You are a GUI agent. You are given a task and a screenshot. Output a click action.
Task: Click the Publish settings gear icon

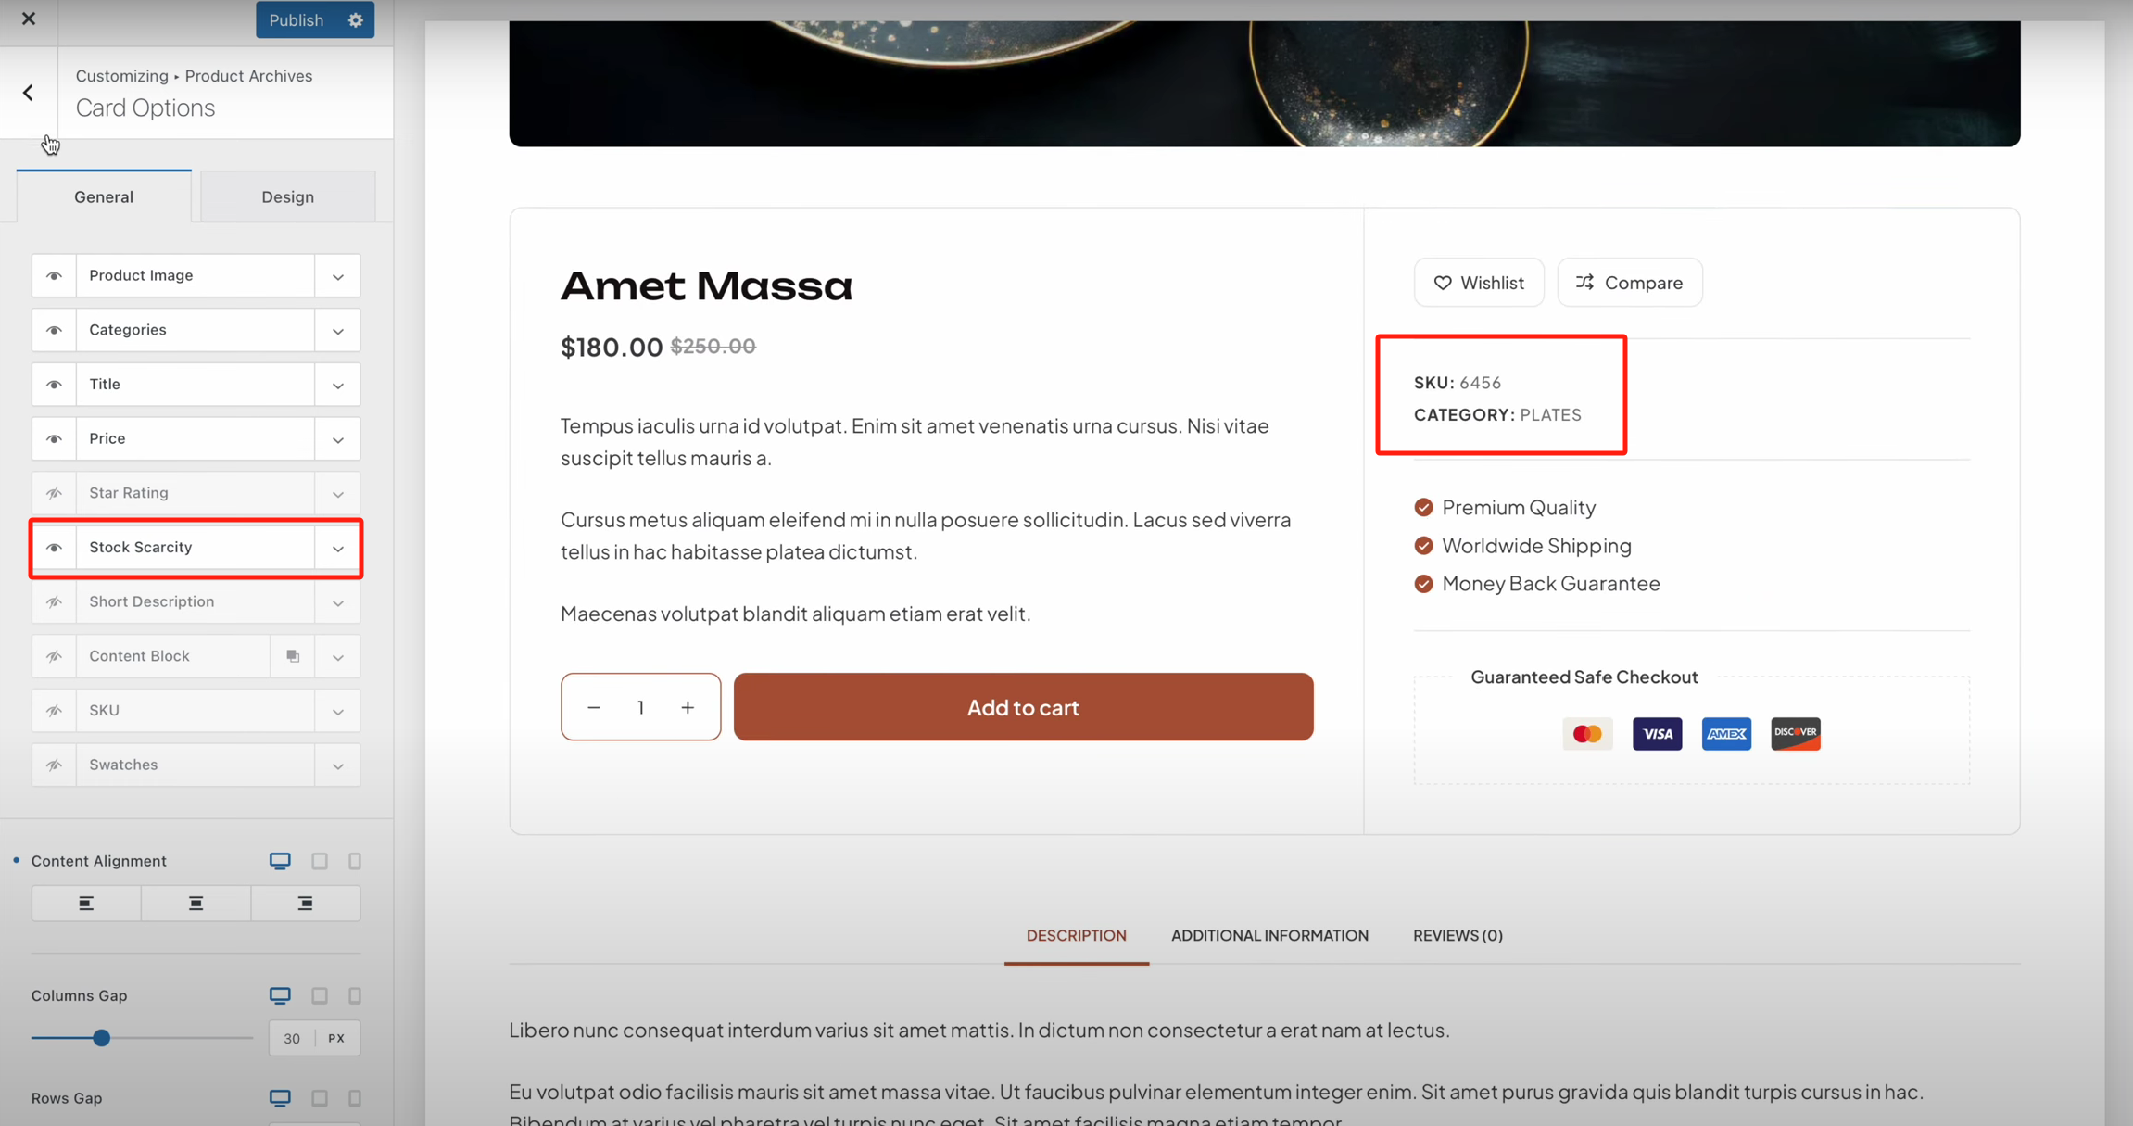tap(356, 19)
